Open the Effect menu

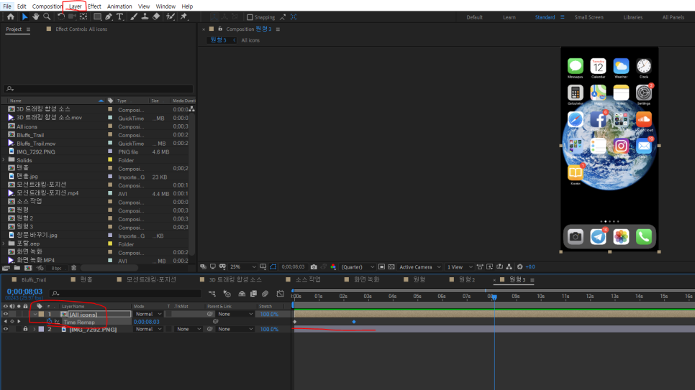(94, 6)
